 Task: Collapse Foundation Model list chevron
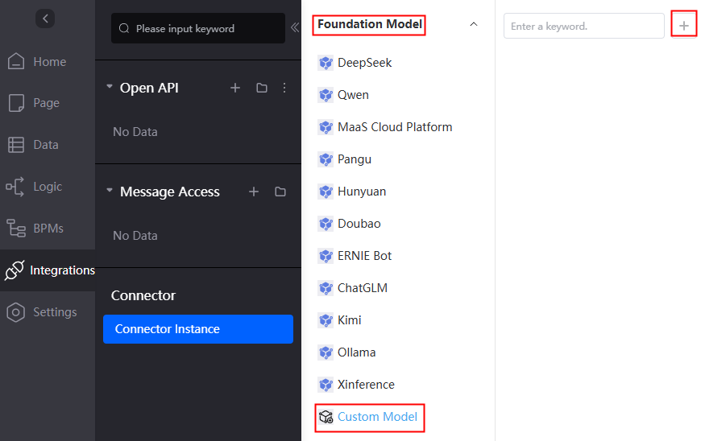click(x=474, y=24)
